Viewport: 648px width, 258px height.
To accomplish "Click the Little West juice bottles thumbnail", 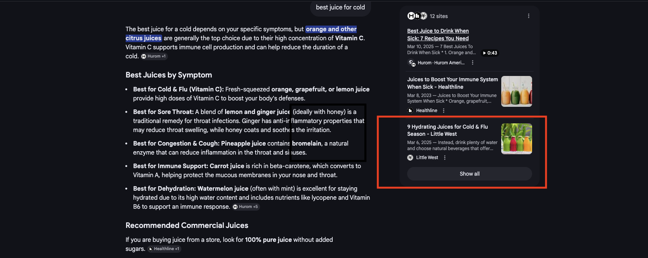I will [516, 139].
